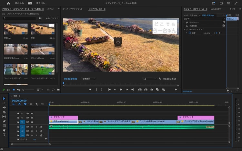The image size is (242, 151).
Task: Open the Lumetri カラー tab
Action: (217, 9)
